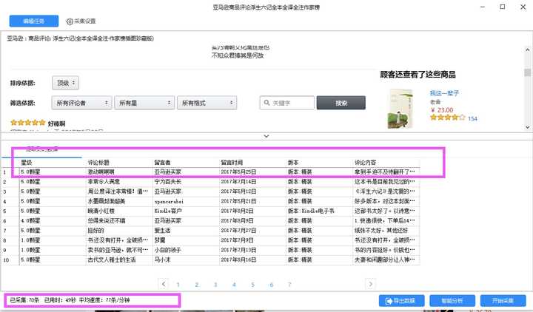Click the five-star rating beside 好棒啊
This screenshot has height=312, width=533.
(x=28, y=123)
